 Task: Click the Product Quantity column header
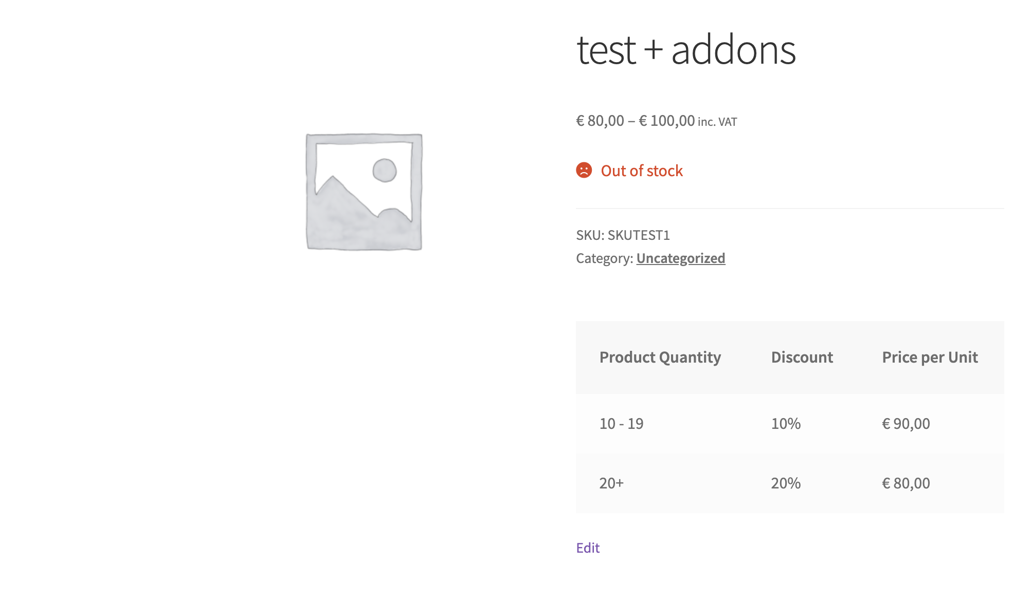[x=660, y=357]
